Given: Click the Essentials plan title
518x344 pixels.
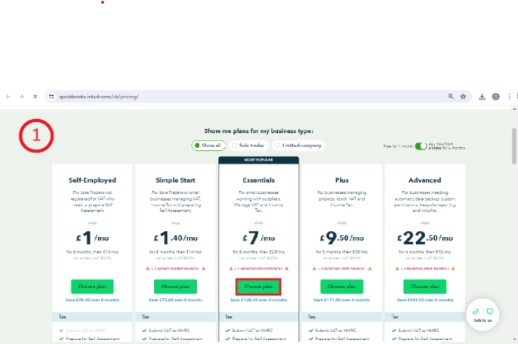Looking at the screenshot, I should click(259, 180).
